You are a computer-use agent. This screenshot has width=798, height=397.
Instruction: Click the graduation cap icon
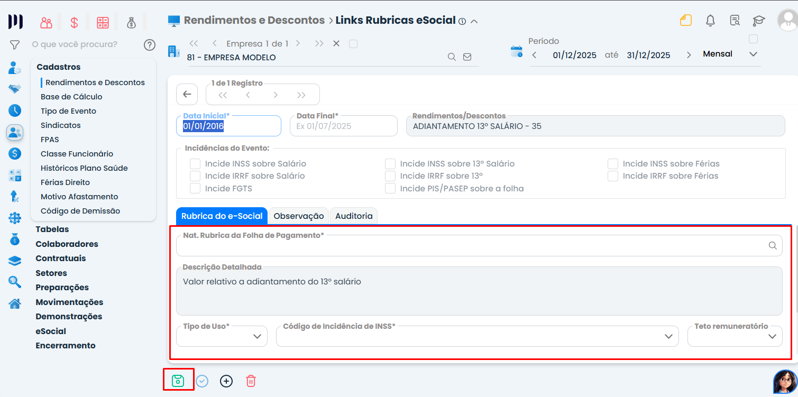coord(759,21)
